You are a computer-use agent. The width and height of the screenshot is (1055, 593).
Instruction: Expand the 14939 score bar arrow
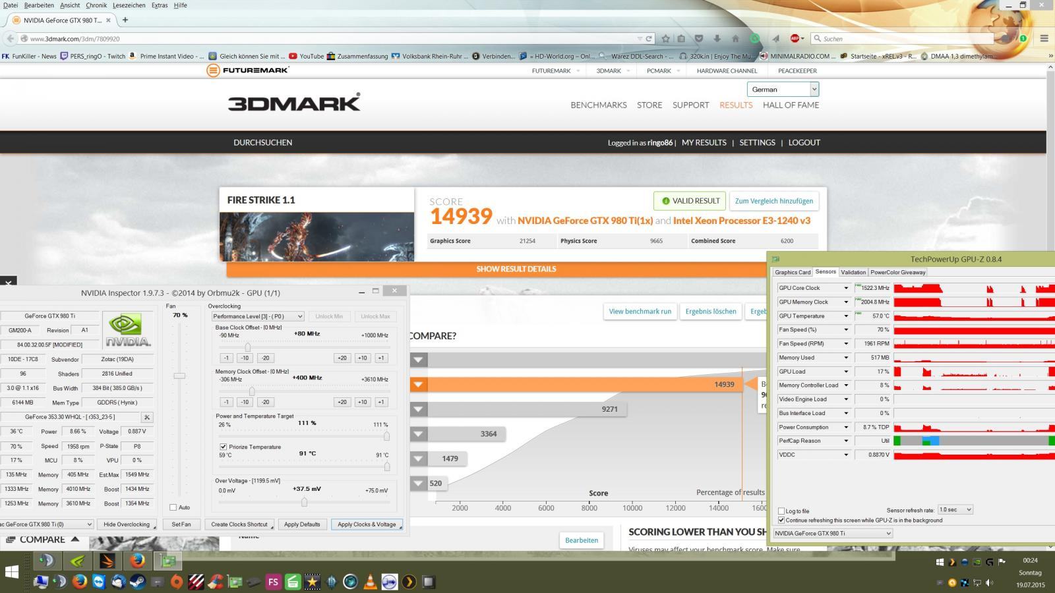click(419, 385)
